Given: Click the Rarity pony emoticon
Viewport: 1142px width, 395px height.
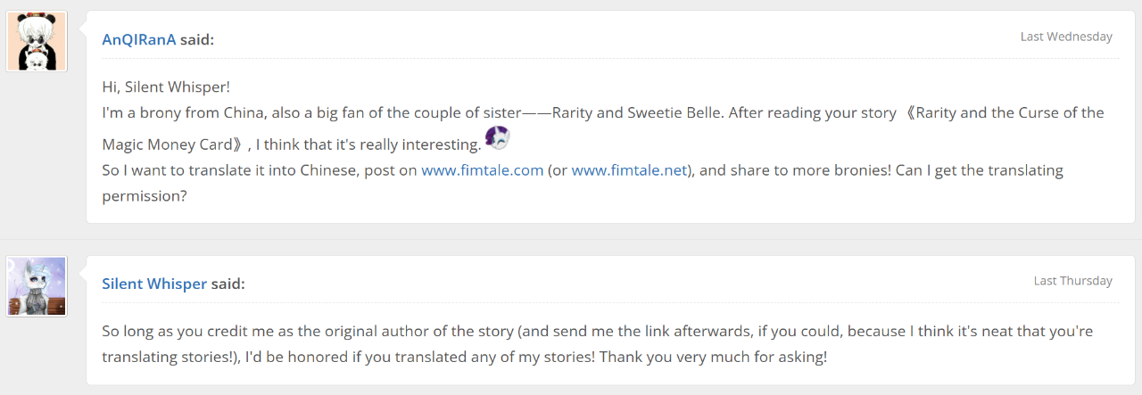Looking at the screenshot, I should point(497,137).
